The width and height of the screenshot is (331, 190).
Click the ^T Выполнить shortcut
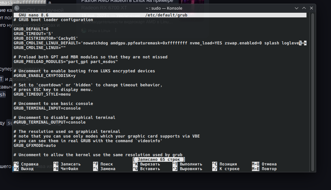tap(187, 164)
